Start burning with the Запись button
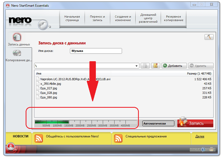The height and width of the screenshot is (158, 224). [x=195, y=123]
